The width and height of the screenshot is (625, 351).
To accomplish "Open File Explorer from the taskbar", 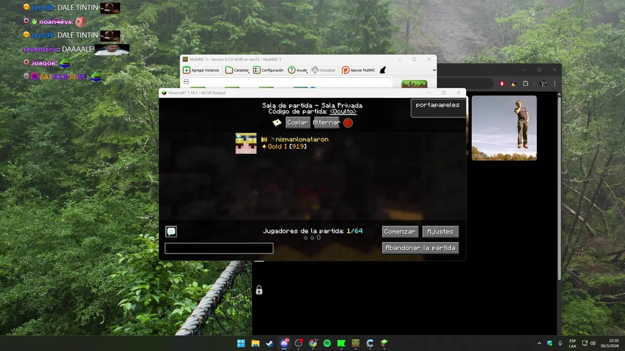I will pyautogui.click(x=255, y=343).
